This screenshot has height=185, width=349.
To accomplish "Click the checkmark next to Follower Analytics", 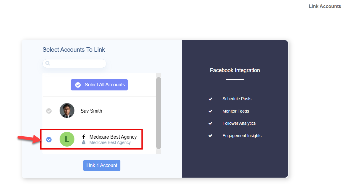I will [x=210, y=123].
